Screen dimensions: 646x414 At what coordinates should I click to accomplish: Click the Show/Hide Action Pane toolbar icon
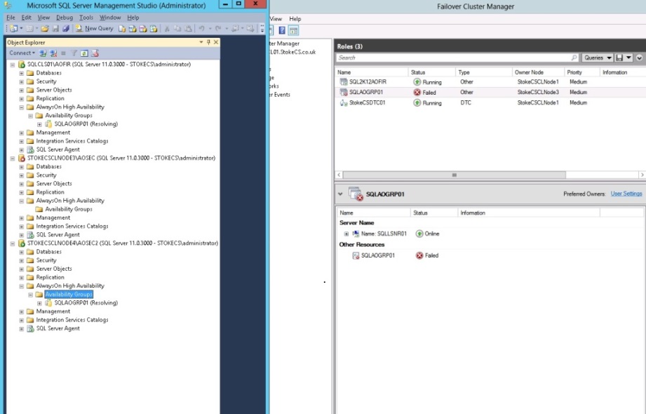point(293,30)
